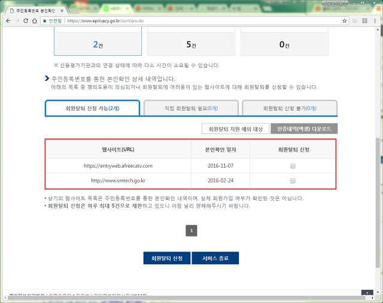
Task: Click the 웹사이트(URL) column header
Action: point(118,150)
